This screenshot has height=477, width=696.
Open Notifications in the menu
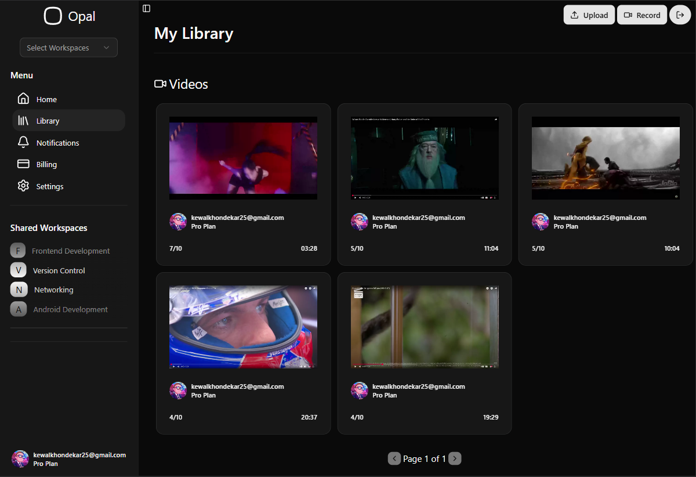click(68, 143)
